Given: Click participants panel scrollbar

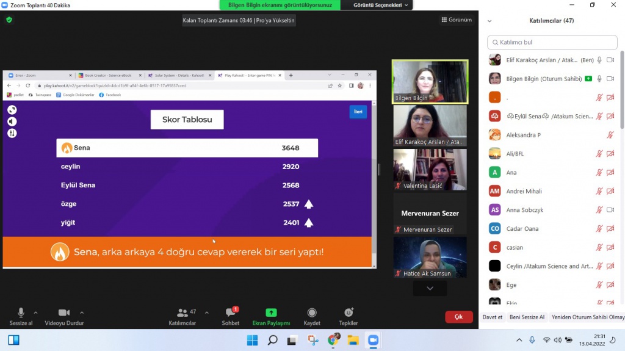Looking at the screenshot, I should (622, 90).
